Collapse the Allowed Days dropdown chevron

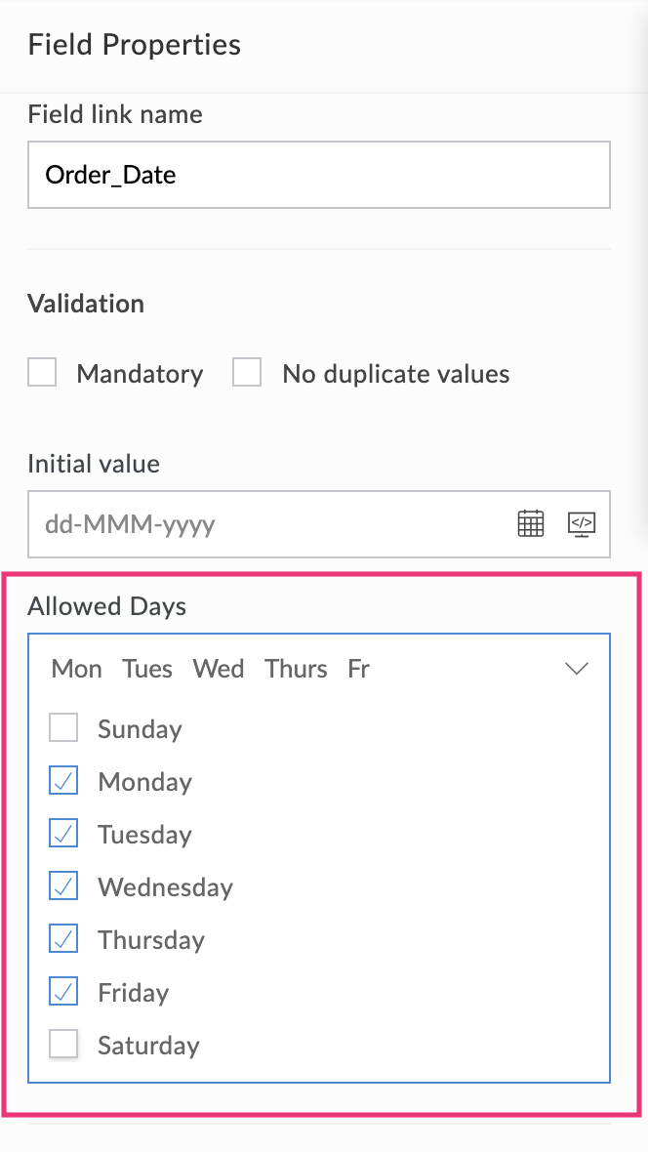tap(577, 669)
